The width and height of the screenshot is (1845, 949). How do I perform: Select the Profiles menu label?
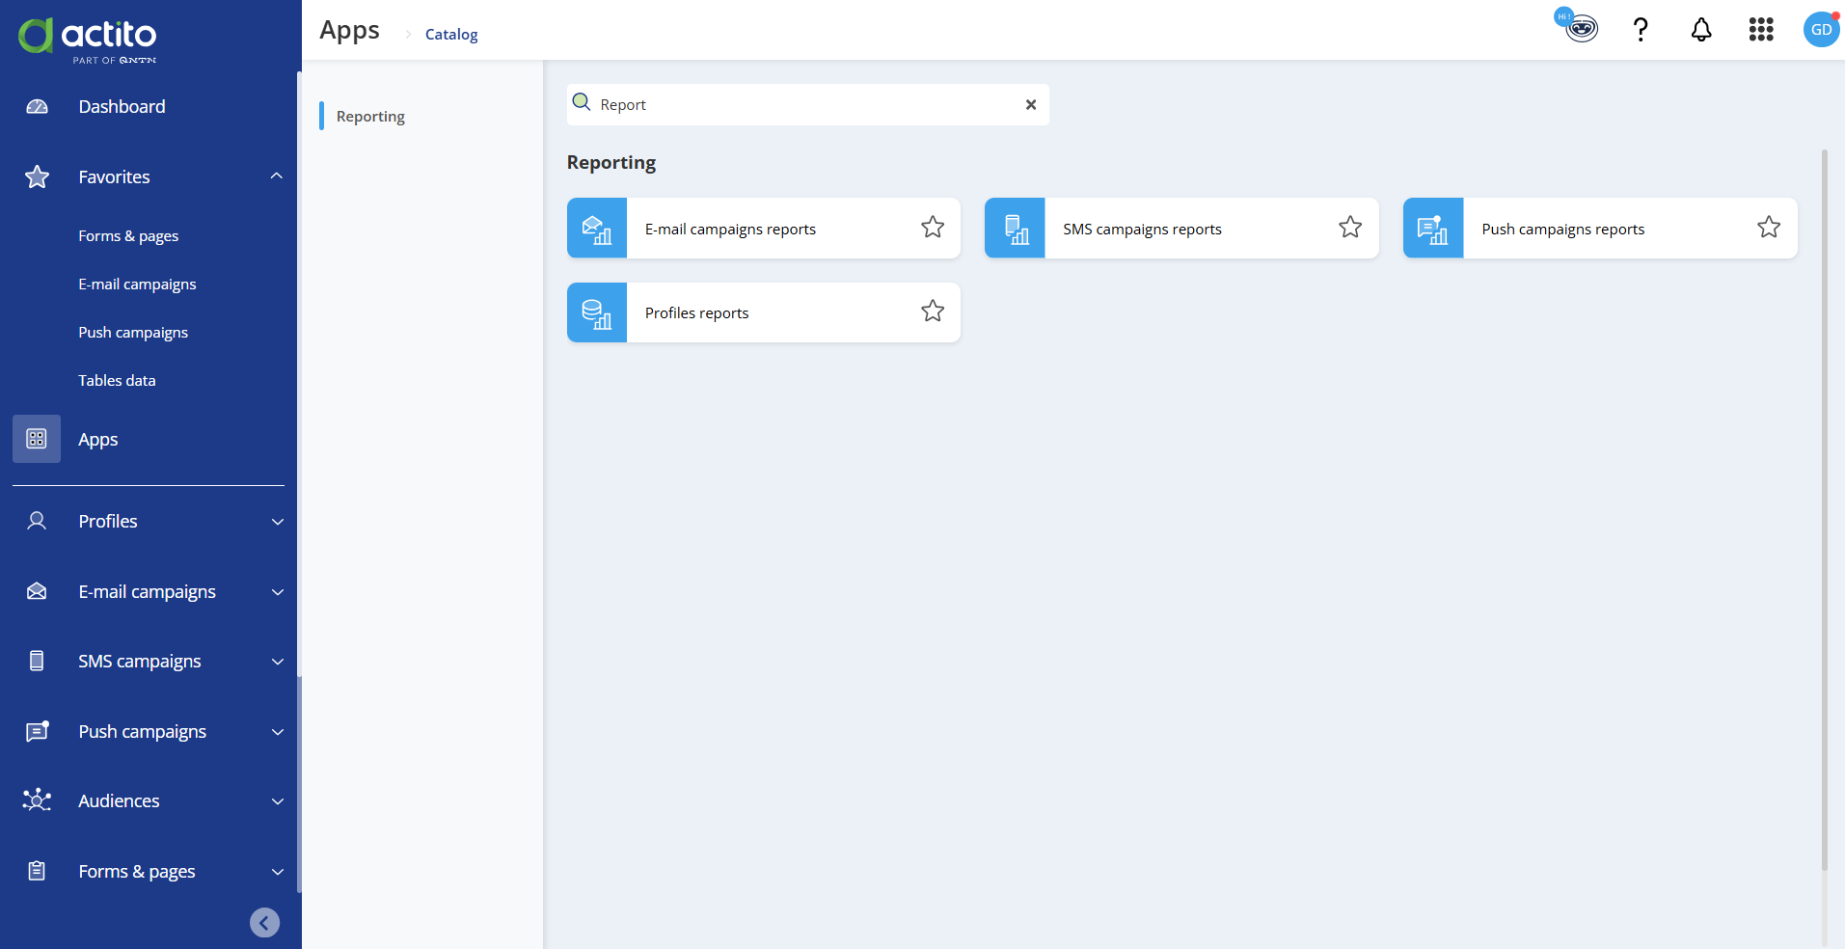coord(108,522)
